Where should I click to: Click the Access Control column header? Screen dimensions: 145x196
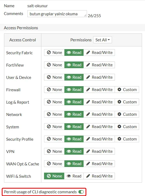click(23, 40)
